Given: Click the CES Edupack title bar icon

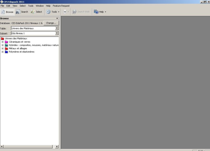Looking at the screenshot, I should (x=2, y=2).
